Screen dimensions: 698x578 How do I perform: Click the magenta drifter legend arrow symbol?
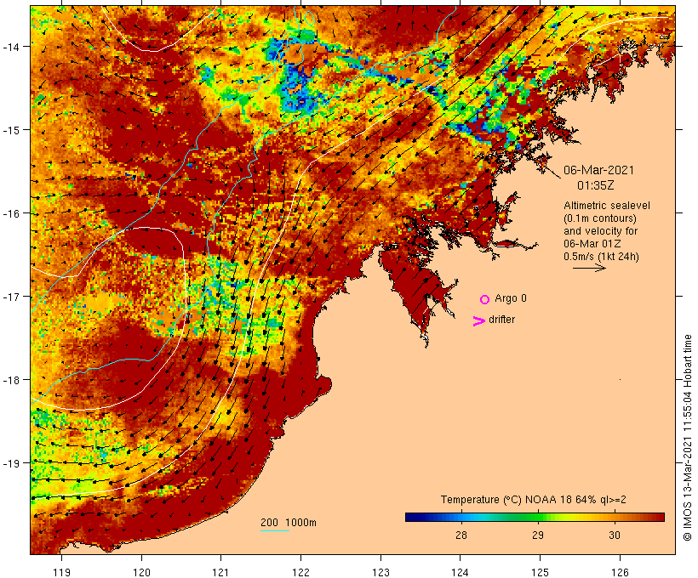(478, 321)
